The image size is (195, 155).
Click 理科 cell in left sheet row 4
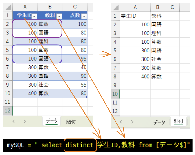[x=50, y=41]
